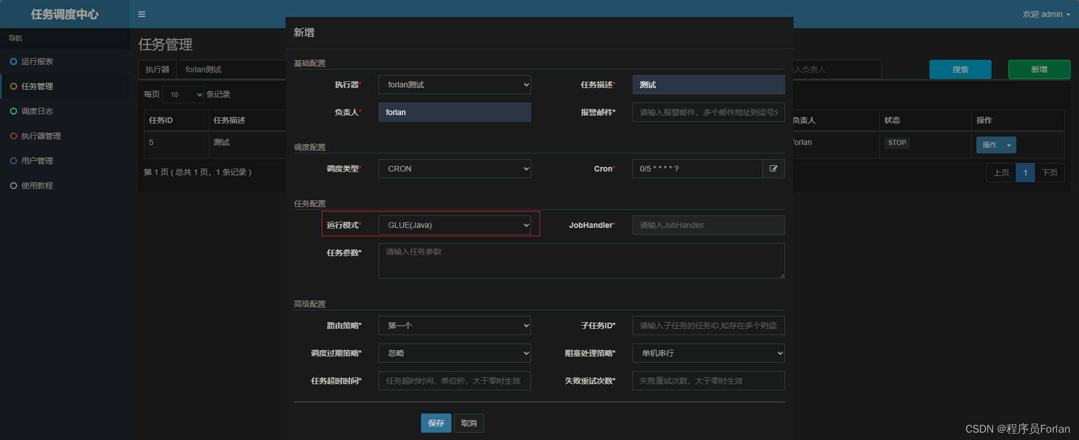The width and height of the screenshot is (1079, 440).
Task: Open the 阻塞处理策略 dropdown showing 单机串行
Action: tap(709, 353)
